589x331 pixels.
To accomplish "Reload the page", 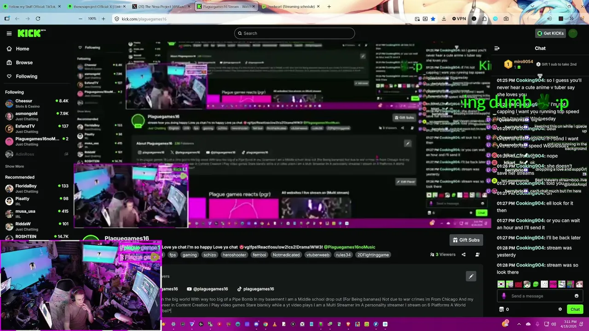I will [38, 19].
